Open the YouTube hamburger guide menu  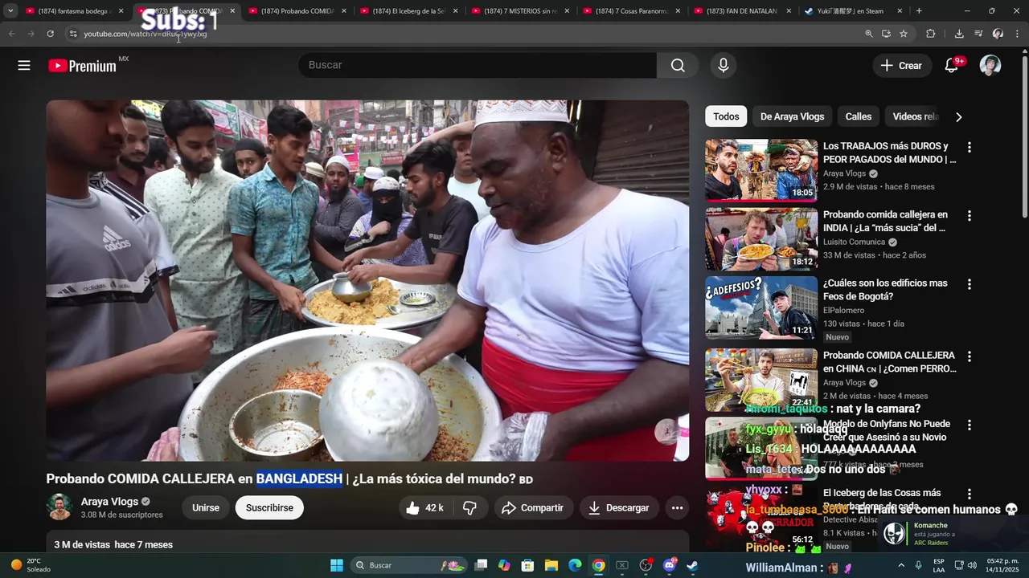[24, 66]
